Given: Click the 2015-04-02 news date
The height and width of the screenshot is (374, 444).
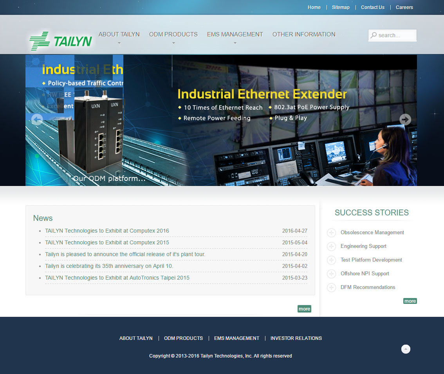Looking at the screenshot, I should coord(295,266).
